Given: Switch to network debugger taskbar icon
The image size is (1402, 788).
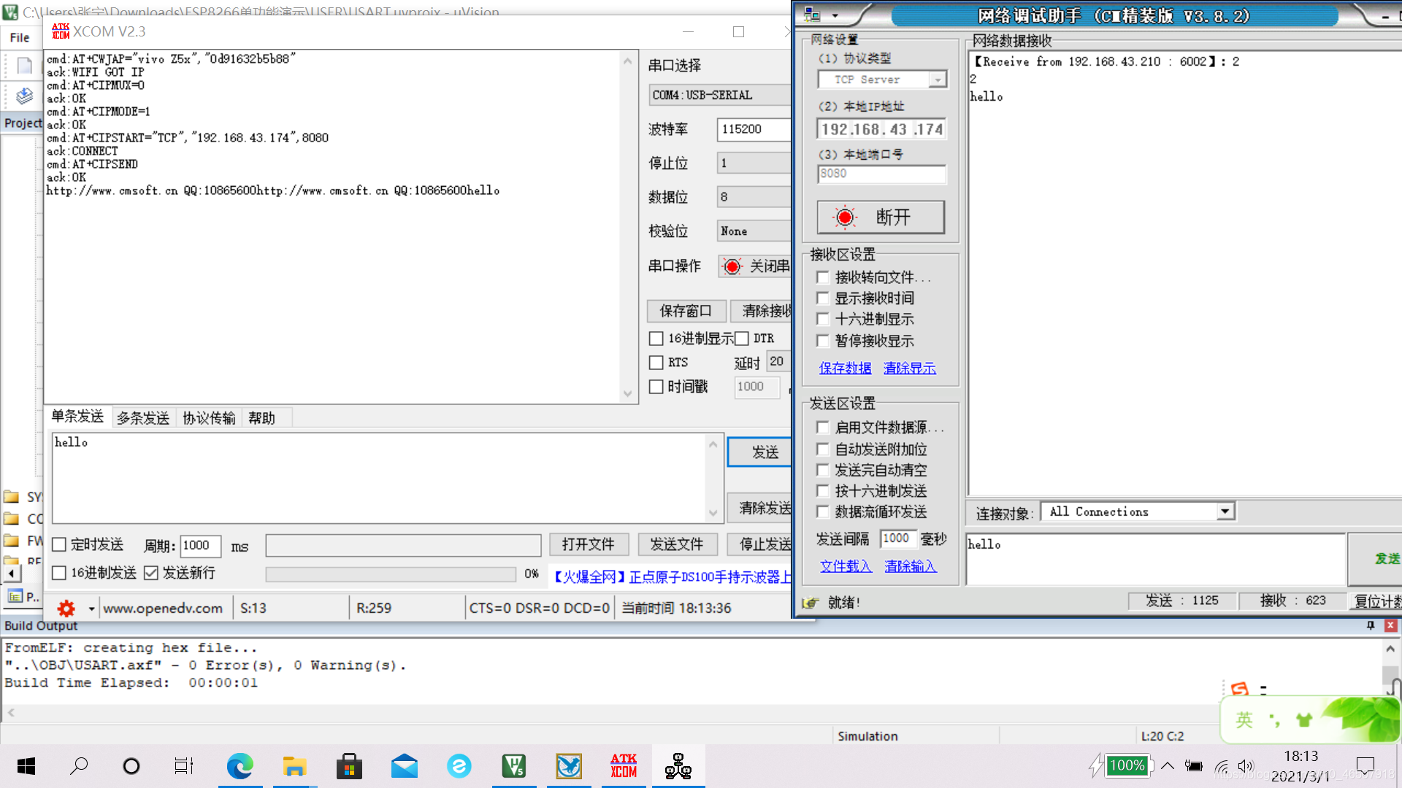Looking at the screenshot, I should pyautogui.click(x=678, y=766).
